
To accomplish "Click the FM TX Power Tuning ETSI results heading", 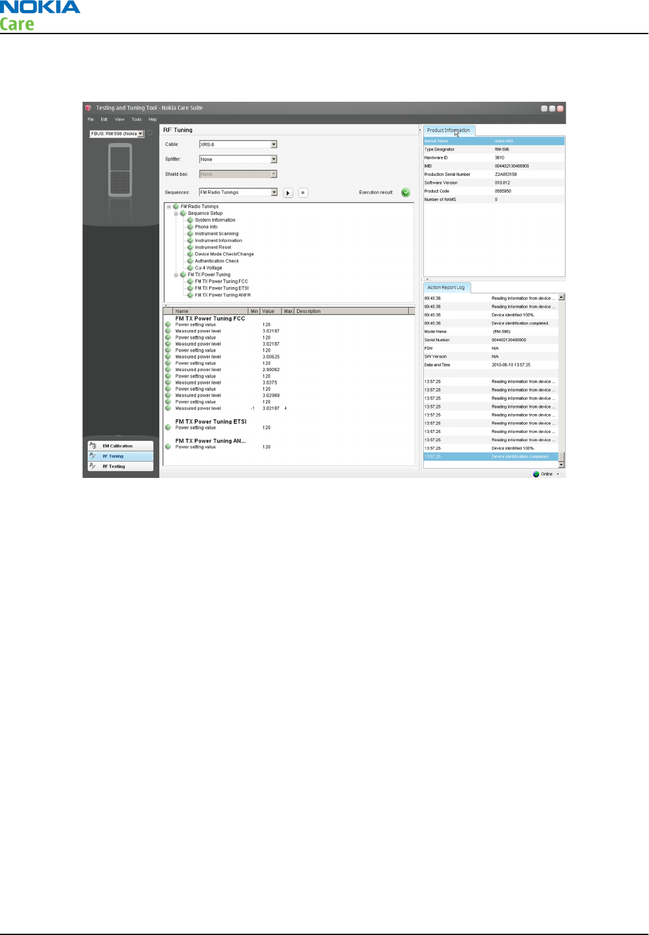I will (x=211, y=422).
